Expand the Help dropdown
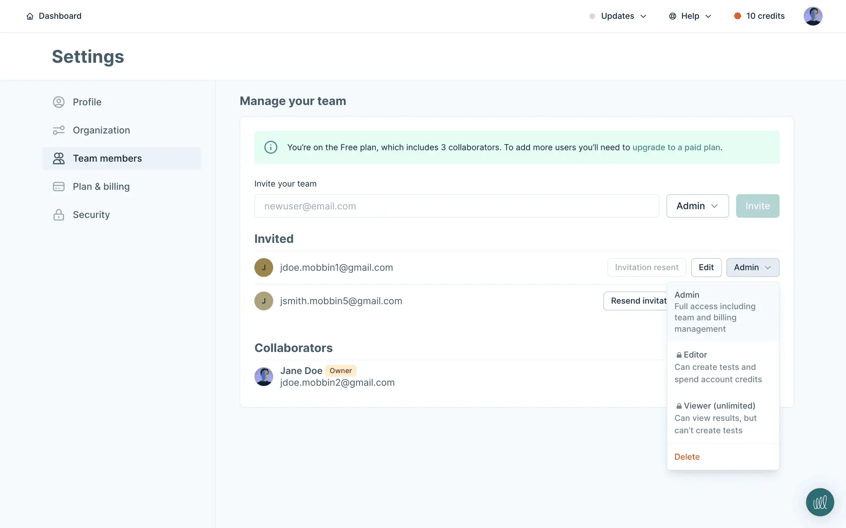The width and height of the screenshot is (846, 528). pyautogui.click(x=690, y=16)
